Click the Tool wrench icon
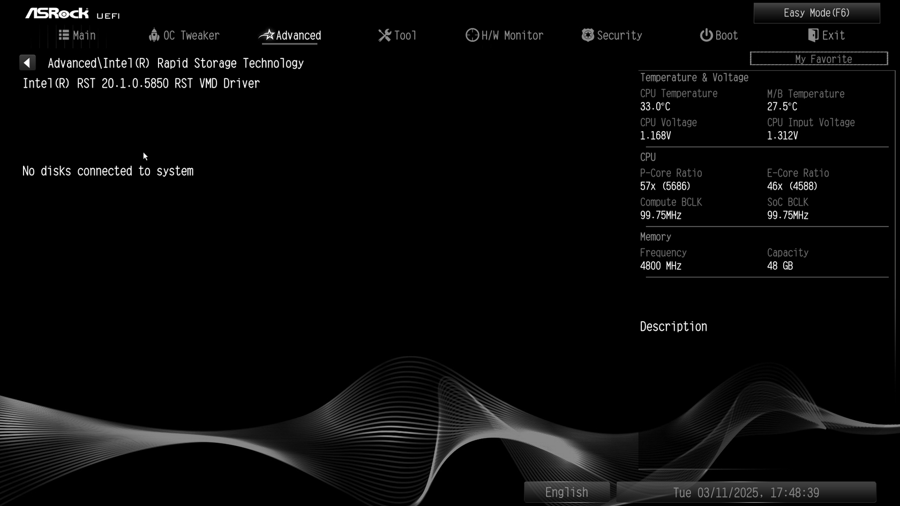This screenshot has width=900, height=506. click(x=385, y=35)
